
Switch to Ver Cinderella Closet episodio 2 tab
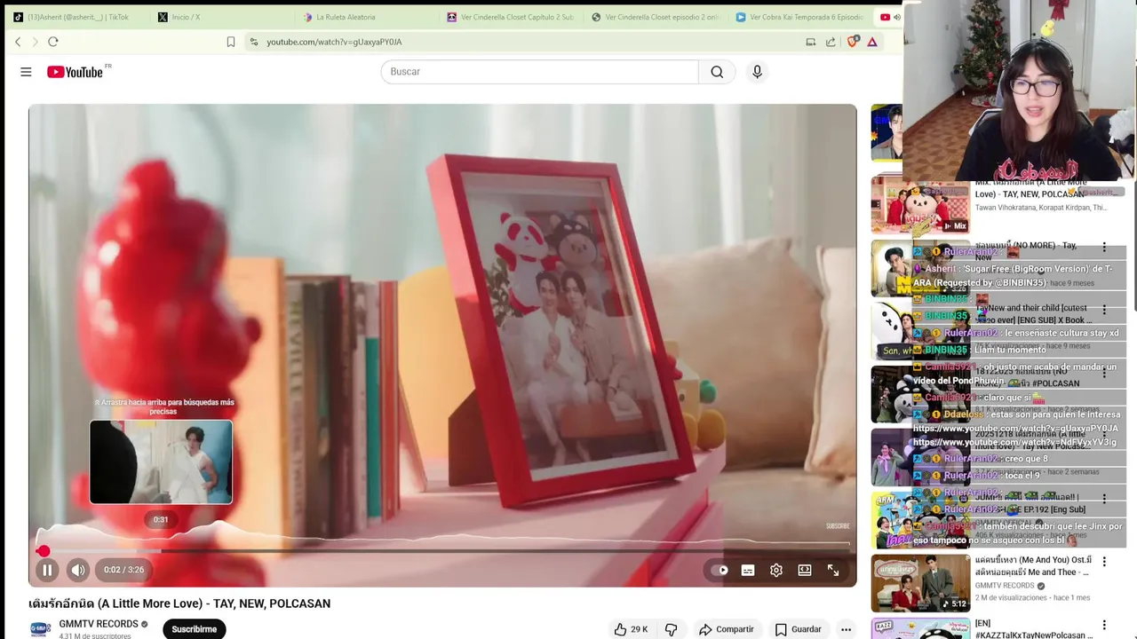[x=654, y=17]
